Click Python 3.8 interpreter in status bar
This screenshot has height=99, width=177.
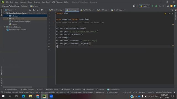pos(159,92)
